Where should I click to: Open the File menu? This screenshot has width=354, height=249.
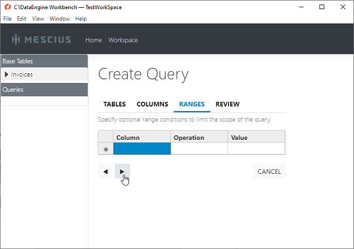click(x=7, y=19)
